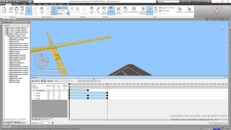Click the Unhide All icon
This screenshot has height=130, width=231.
(x=91, y=10)
